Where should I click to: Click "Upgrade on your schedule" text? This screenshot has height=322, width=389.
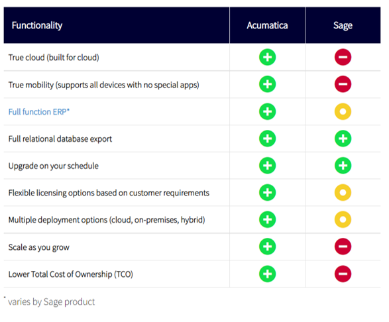coord(53,166)
